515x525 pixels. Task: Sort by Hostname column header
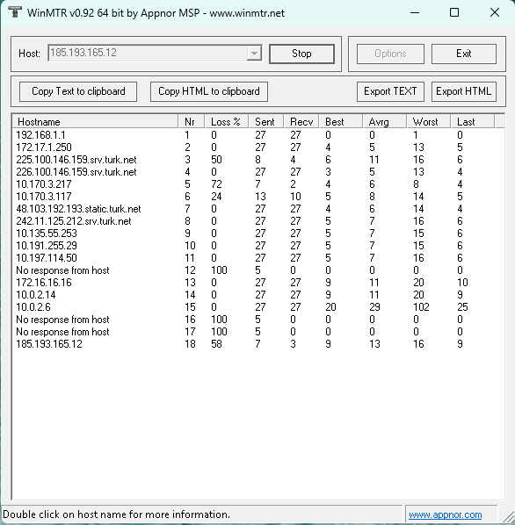coord(95,121)
